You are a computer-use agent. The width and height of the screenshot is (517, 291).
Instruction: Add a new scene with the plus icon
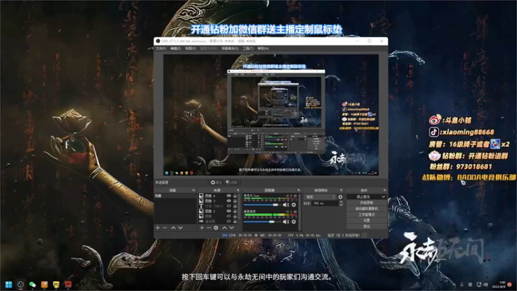[x=158, y=228]
